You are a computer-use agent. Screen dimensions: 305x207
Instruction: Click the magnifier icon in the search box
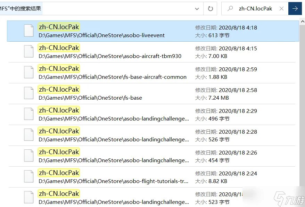230,9
